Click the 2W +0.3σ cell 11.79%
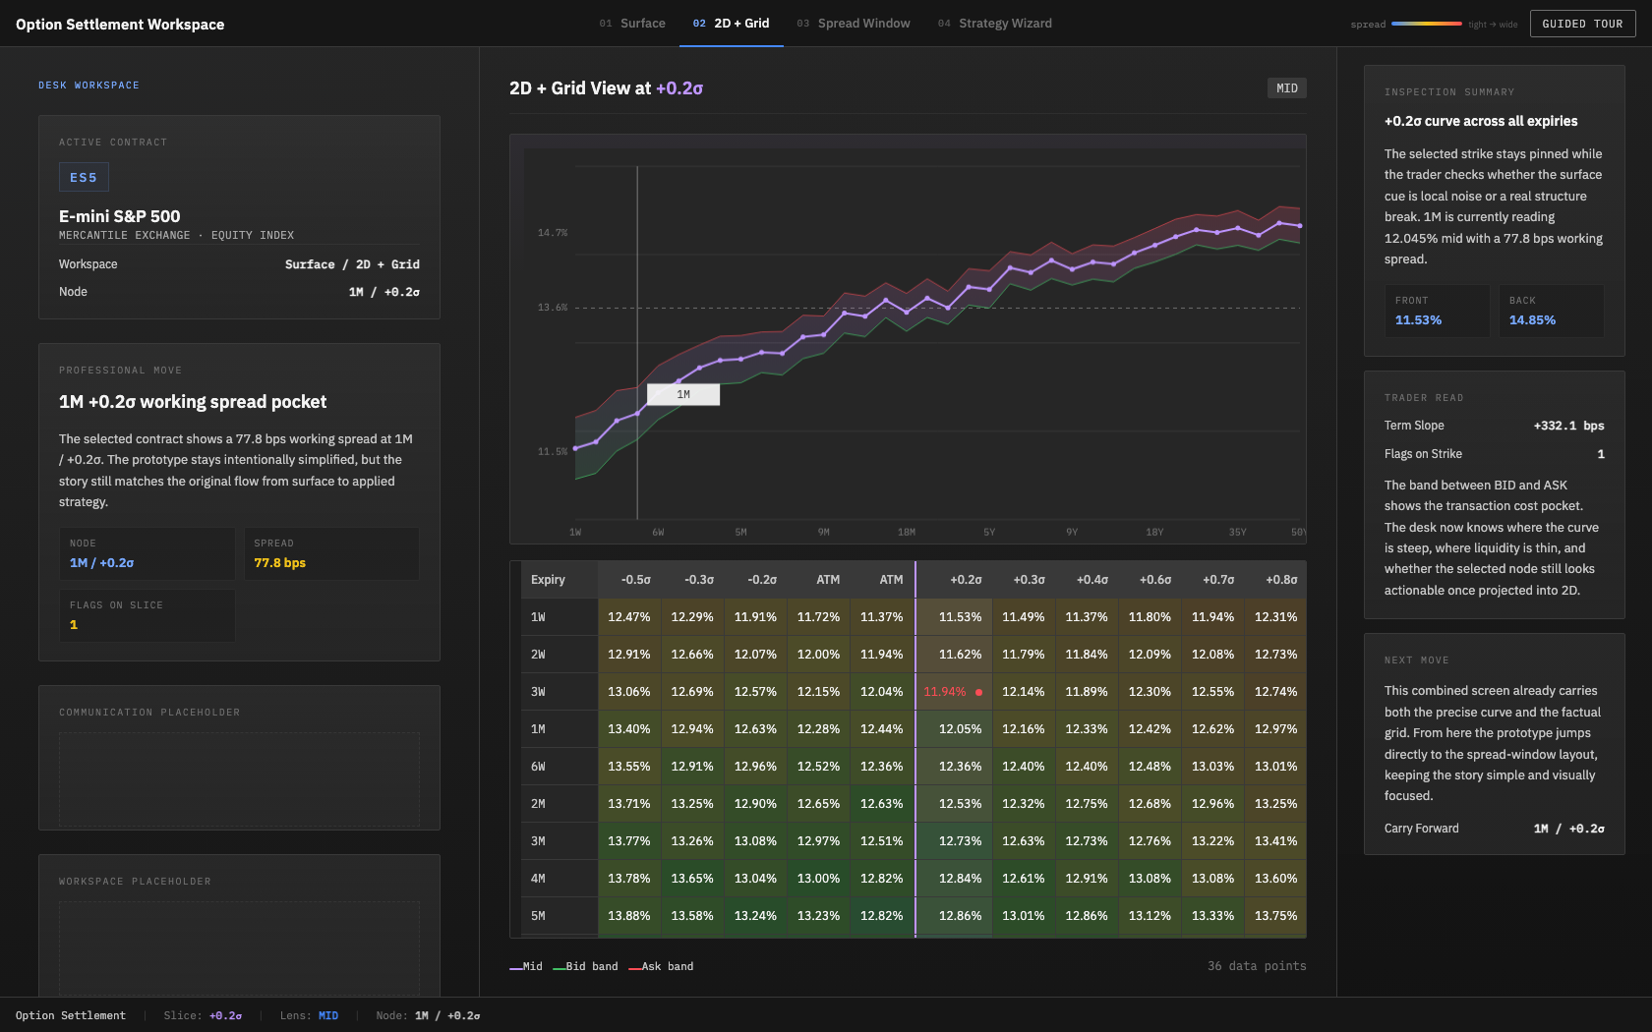1652x1032 pixels. point(1023,655)
